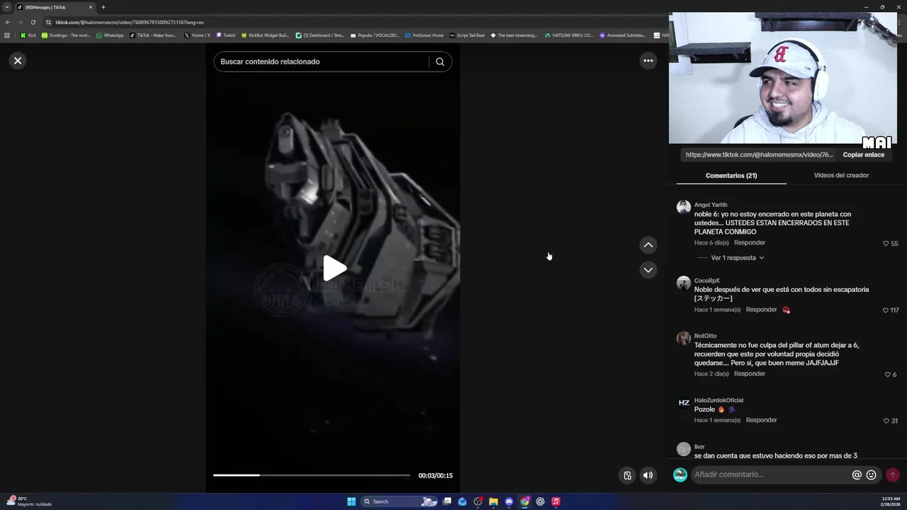Go to next video with down arrow
This screenshot has height=510, width=907.
[648, 270]
